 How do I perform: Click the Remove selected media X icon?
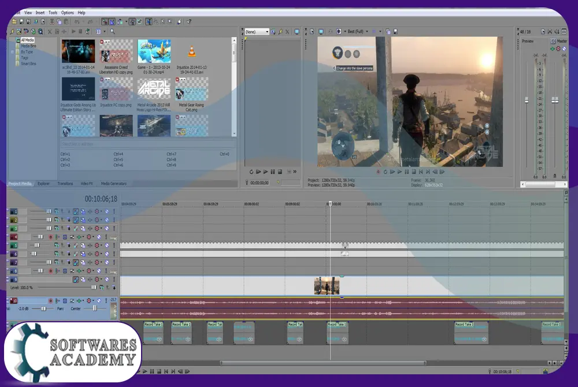point(50,32)
